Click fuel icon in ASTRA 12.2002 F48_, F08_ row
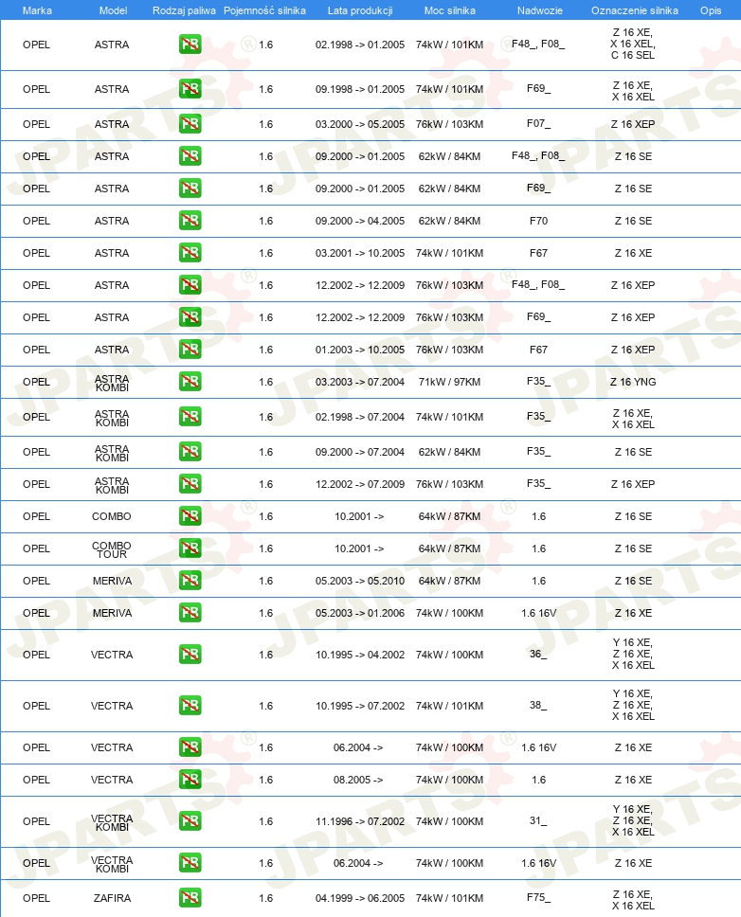The image size is (741, 917). pyautogui.click(x=190, y=285)
